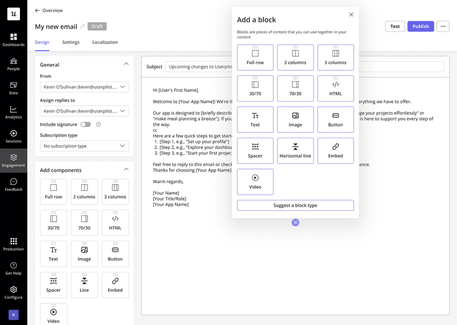Go to People section in sidebar
457x325 pixels.
(x=13, y=64)
